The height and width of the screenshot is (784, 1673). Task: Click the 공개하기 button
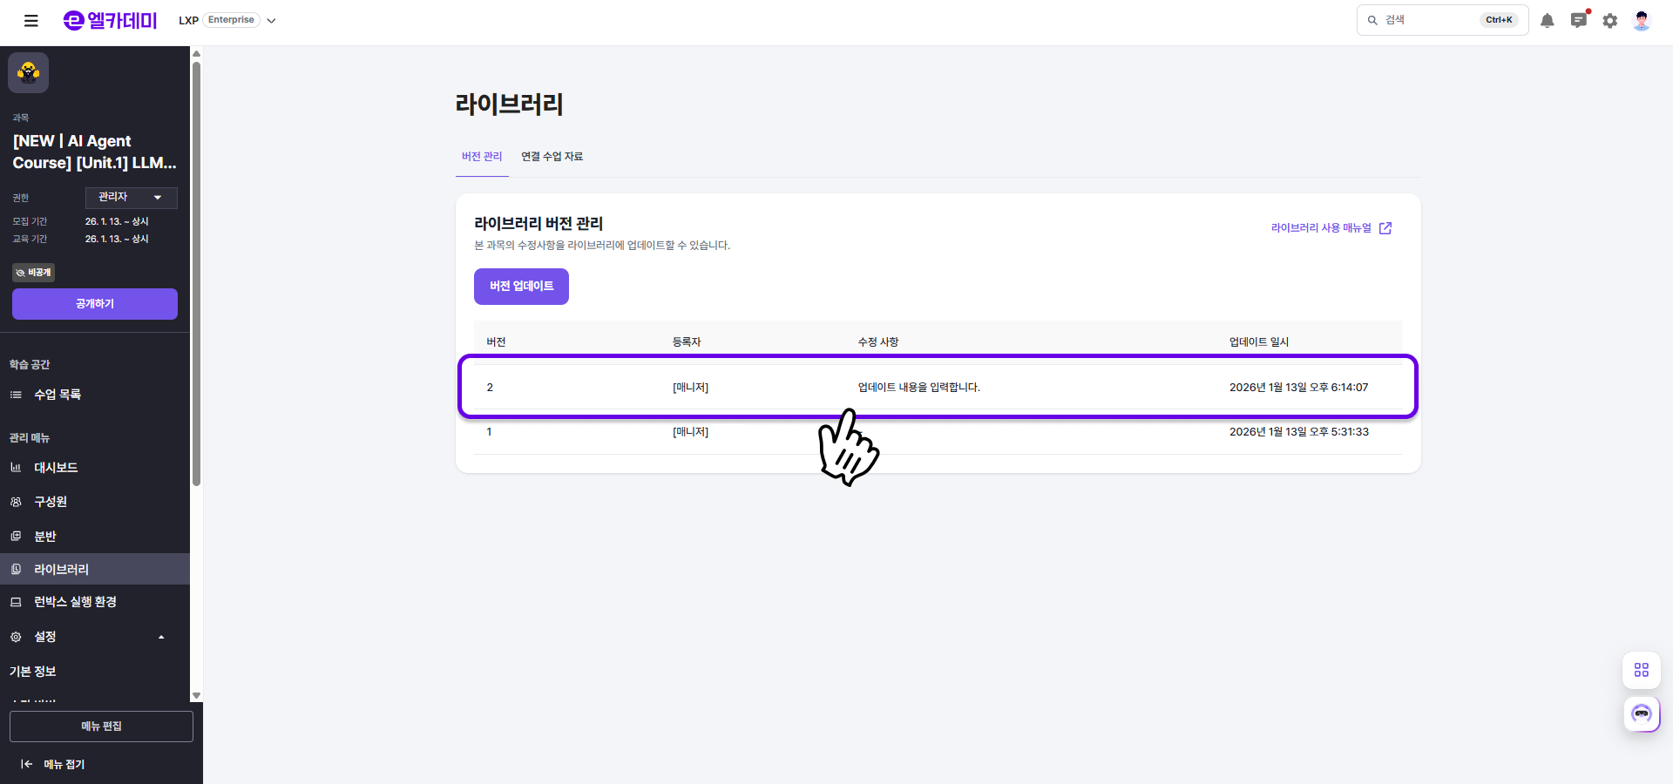(x=95, y=304)
